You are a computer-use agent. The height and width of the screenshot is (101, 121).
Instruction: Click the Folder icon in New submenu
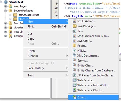pos(74,46)
